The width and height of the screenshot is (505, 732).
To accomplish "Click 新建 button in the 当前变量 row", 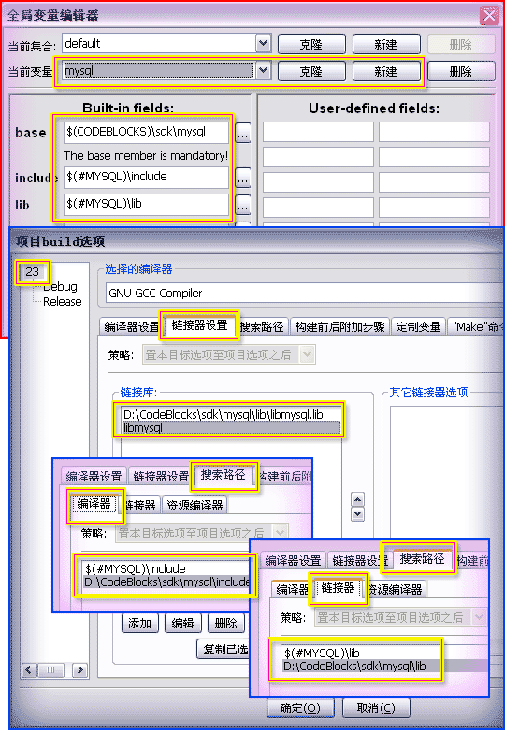I will pos(386,71).
